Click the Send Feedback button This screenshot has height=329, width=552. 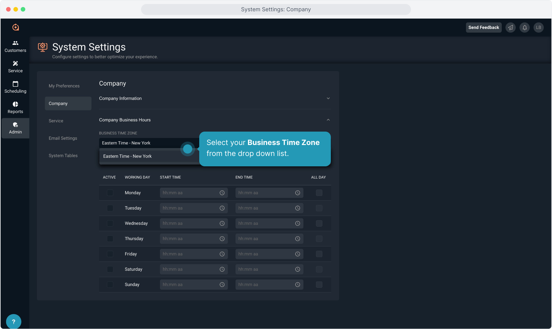tap(483, 27)
